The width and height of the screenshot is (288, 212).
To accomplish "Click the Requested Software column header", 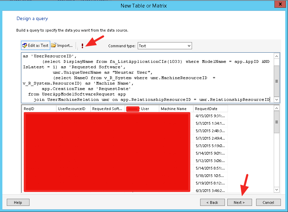I will (x=108, y=109).
